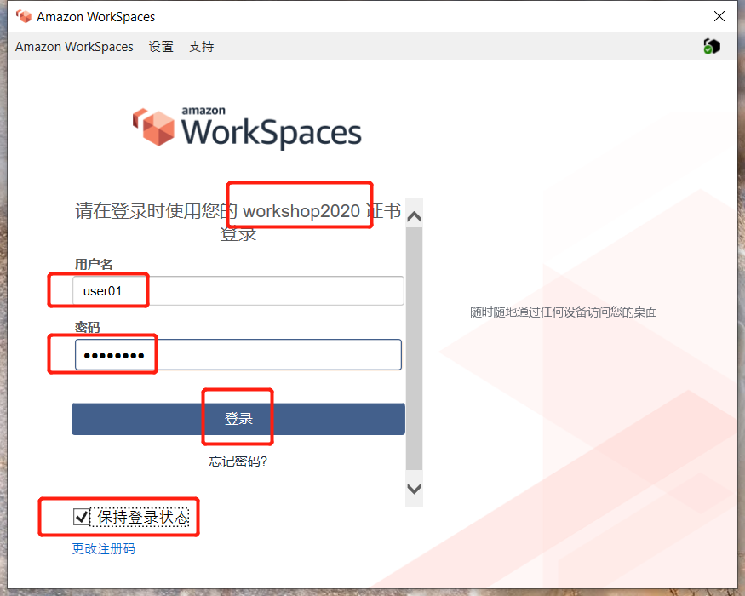Toggle the 保持登录状态 checkbox
The width and height of the screenshot is (745, 596).
tap(82, 517)
